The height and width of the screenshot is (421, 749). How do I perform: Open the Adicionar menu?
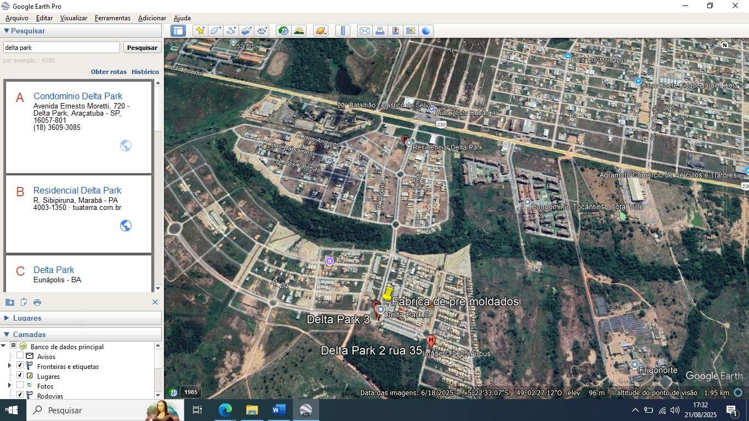(x=152, y=18)
